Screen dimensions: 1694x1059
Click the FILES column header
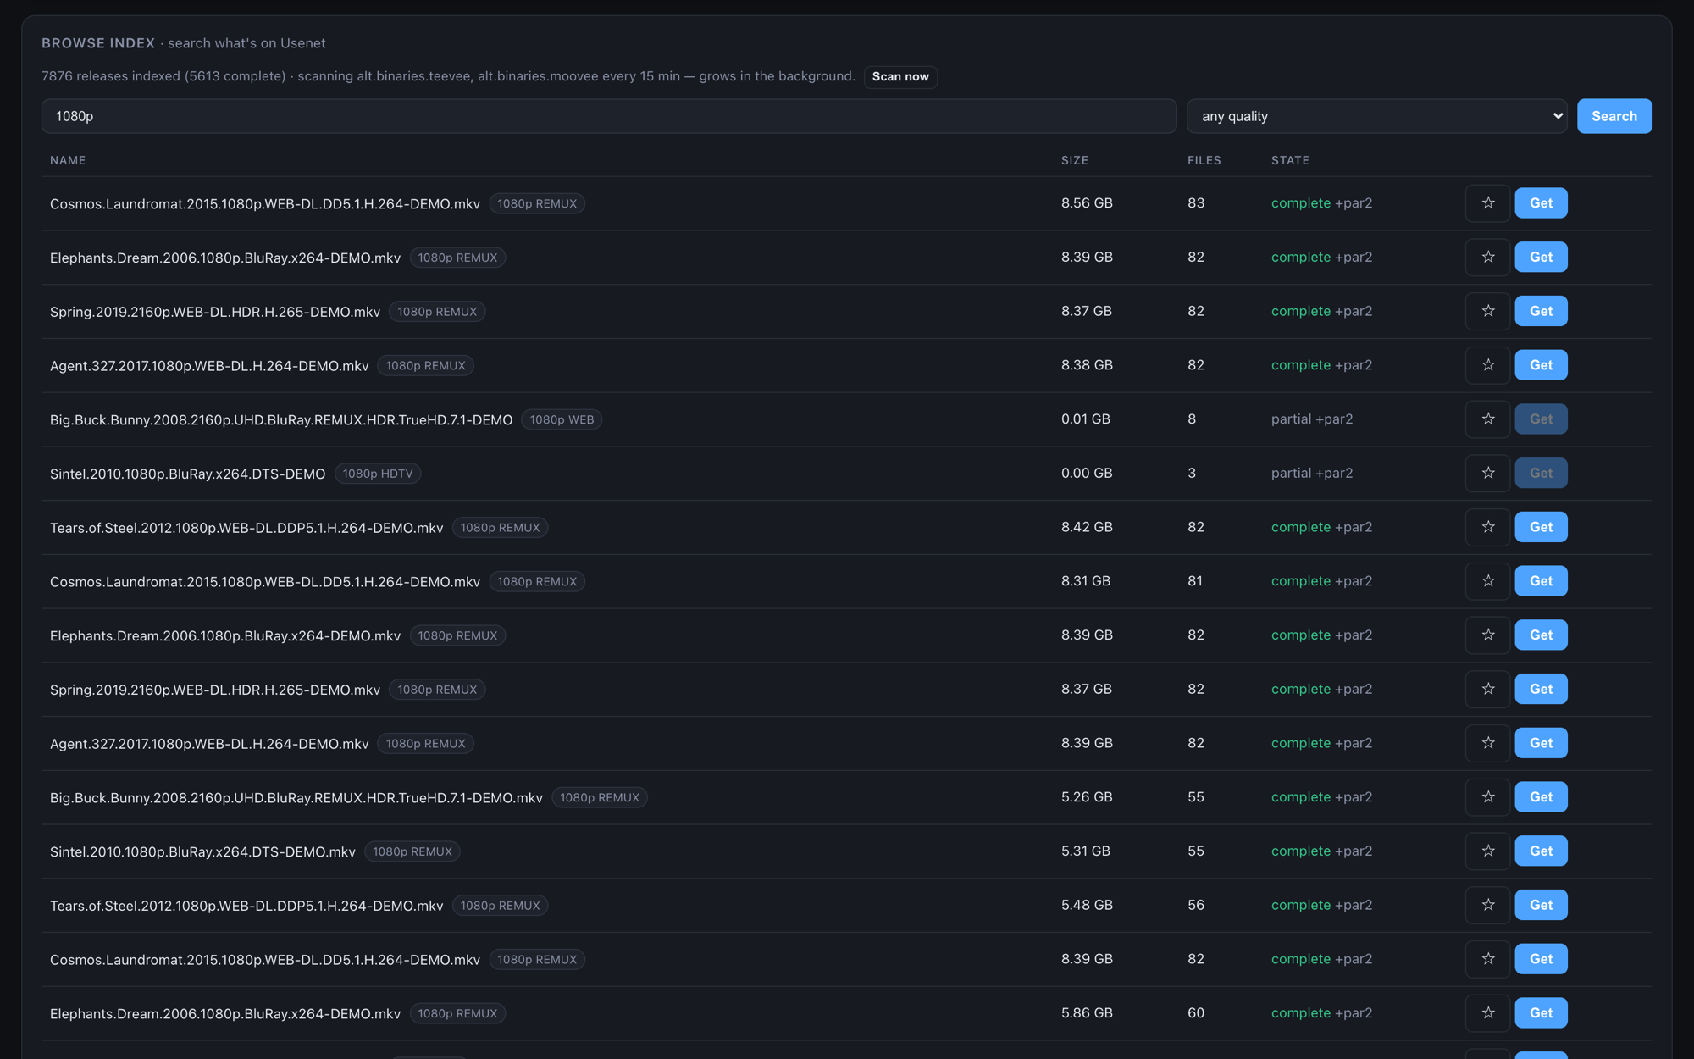point(1204,160)
